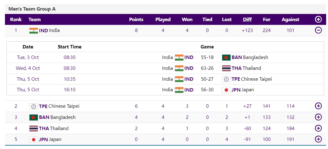Select the Tue, 3 Oct match date
Screen dimensions: 328x149
tap(28, 57)
